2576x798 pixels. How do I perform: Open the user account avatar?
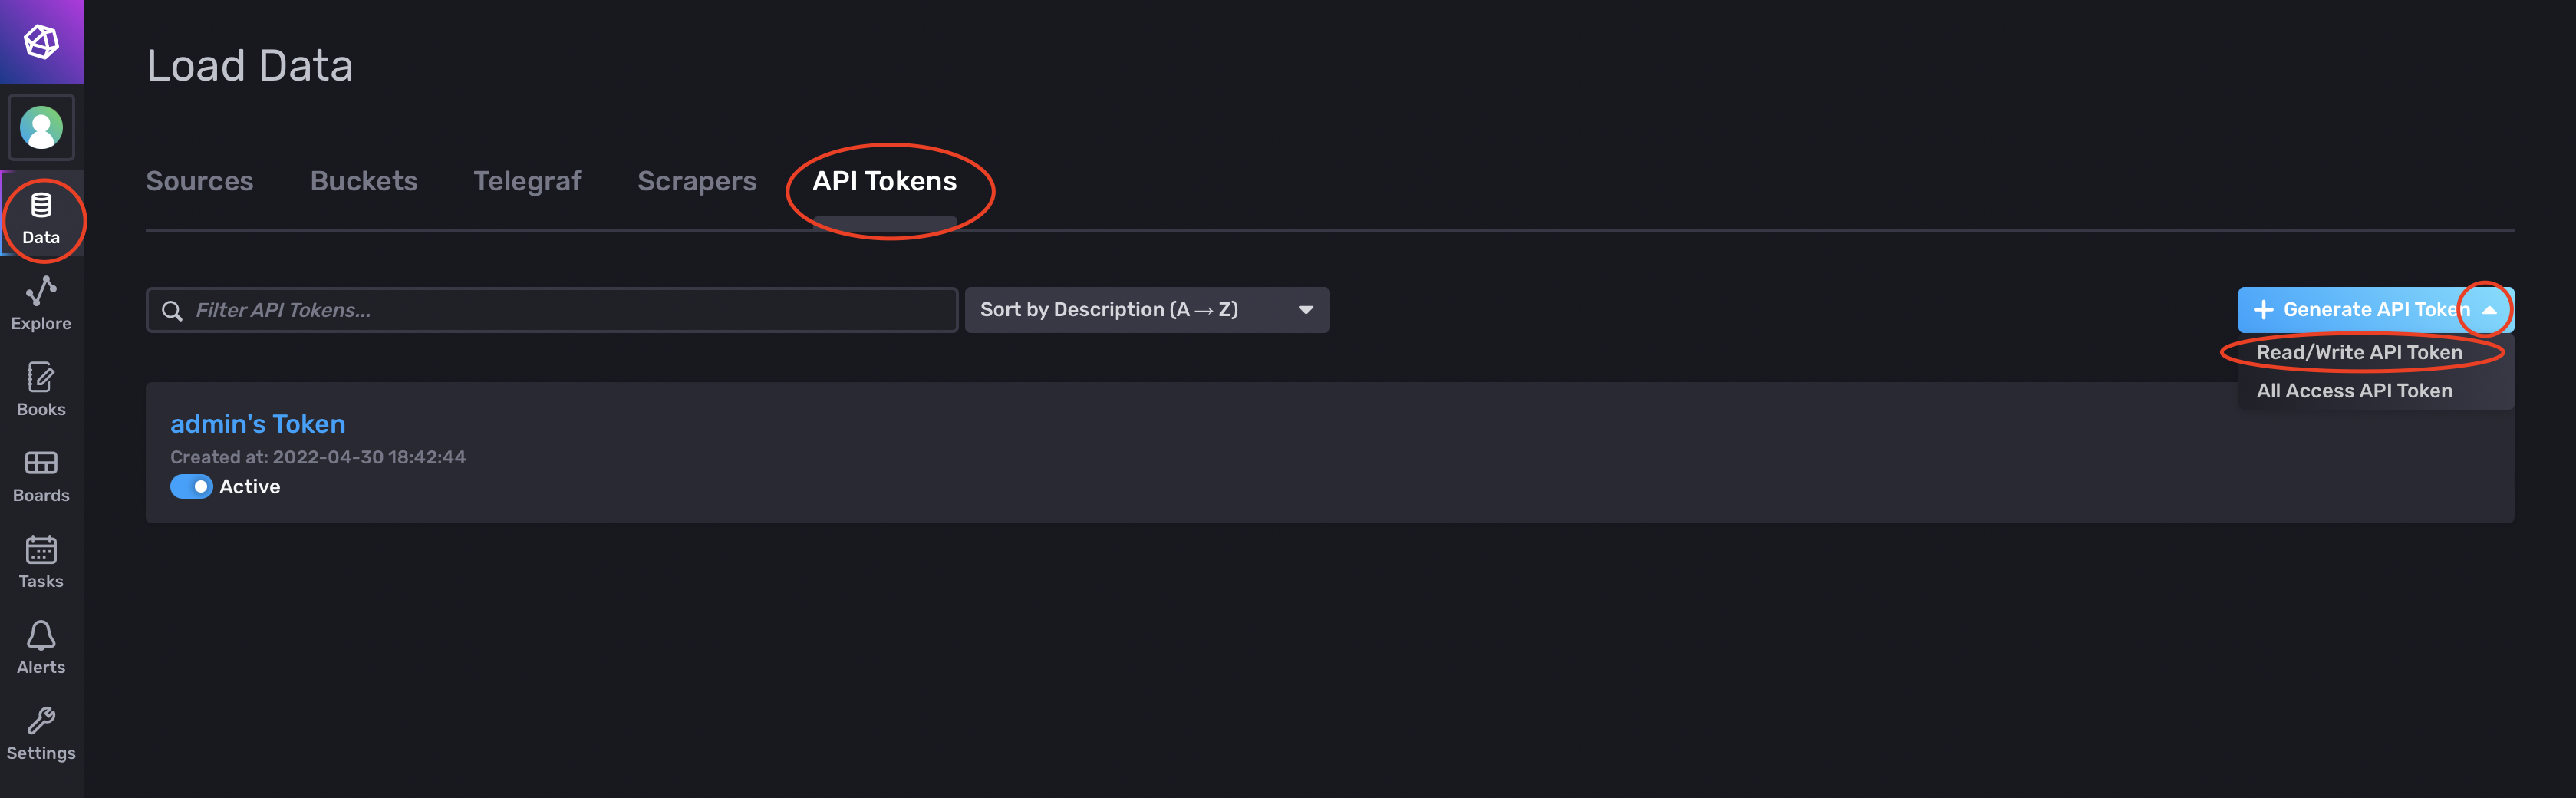[41, 128]
